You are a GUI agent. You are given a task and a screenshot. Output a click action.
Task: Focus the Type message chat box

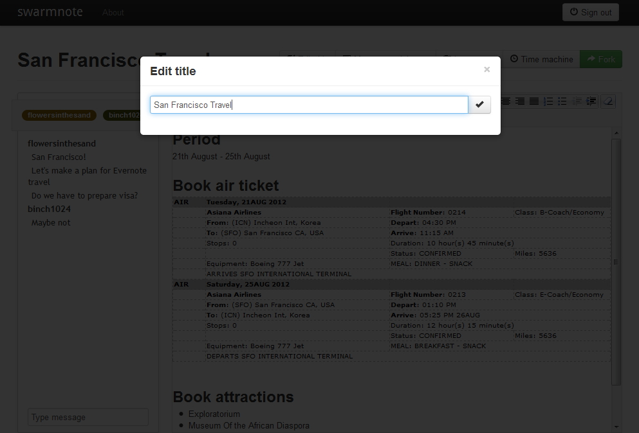coord(88,417)
